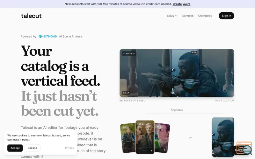Accept cookies in the consent box
The height and width of the screenshot is (159, 255).
click(x=15, y=148)
